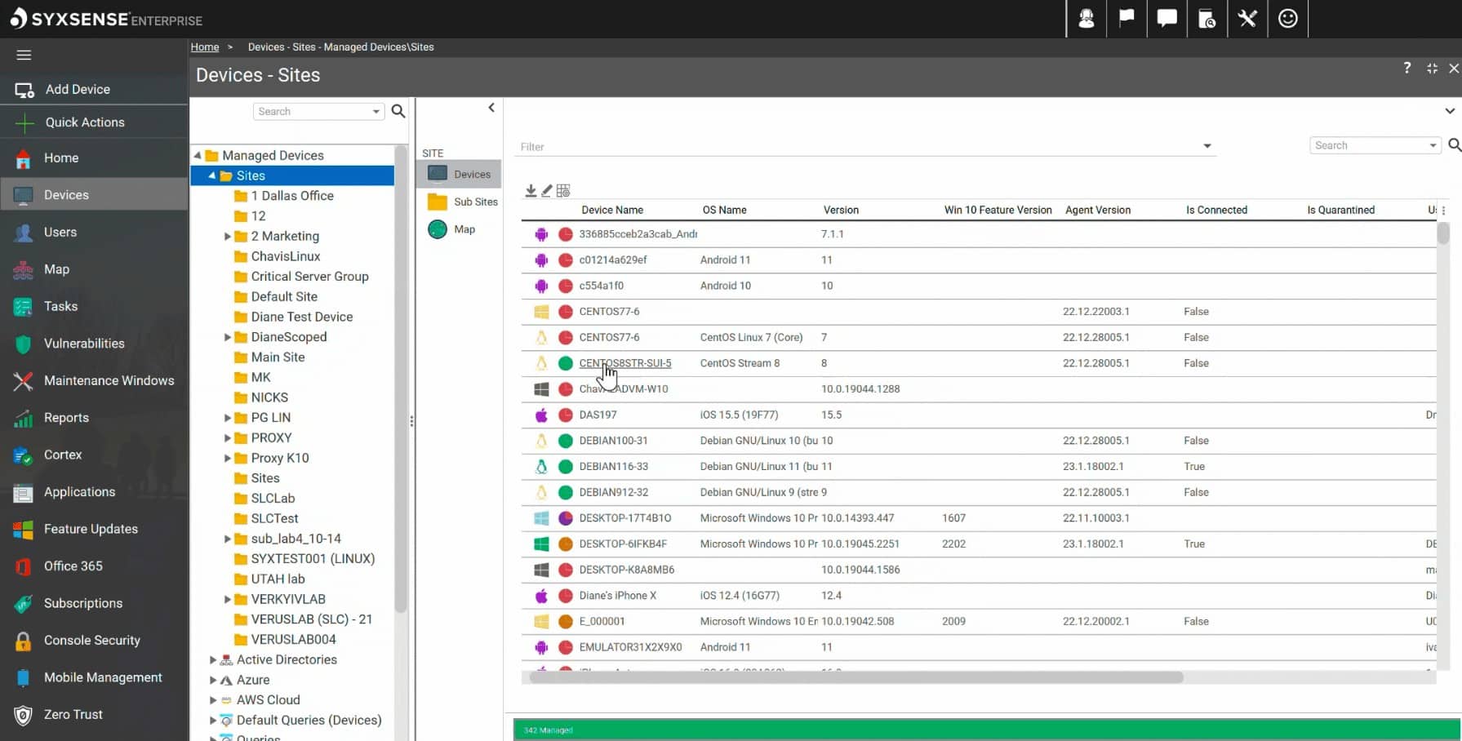1462x741 pixels.
Task: Click the flag icon in top bar
Action: [x=1126, y=19]
